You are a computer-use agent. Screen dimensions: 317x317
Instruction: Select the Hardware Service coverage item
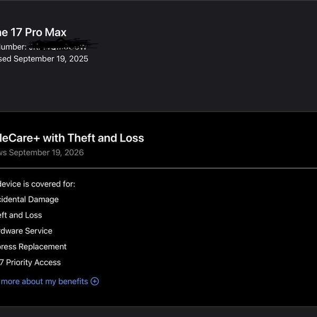(26, 231)
